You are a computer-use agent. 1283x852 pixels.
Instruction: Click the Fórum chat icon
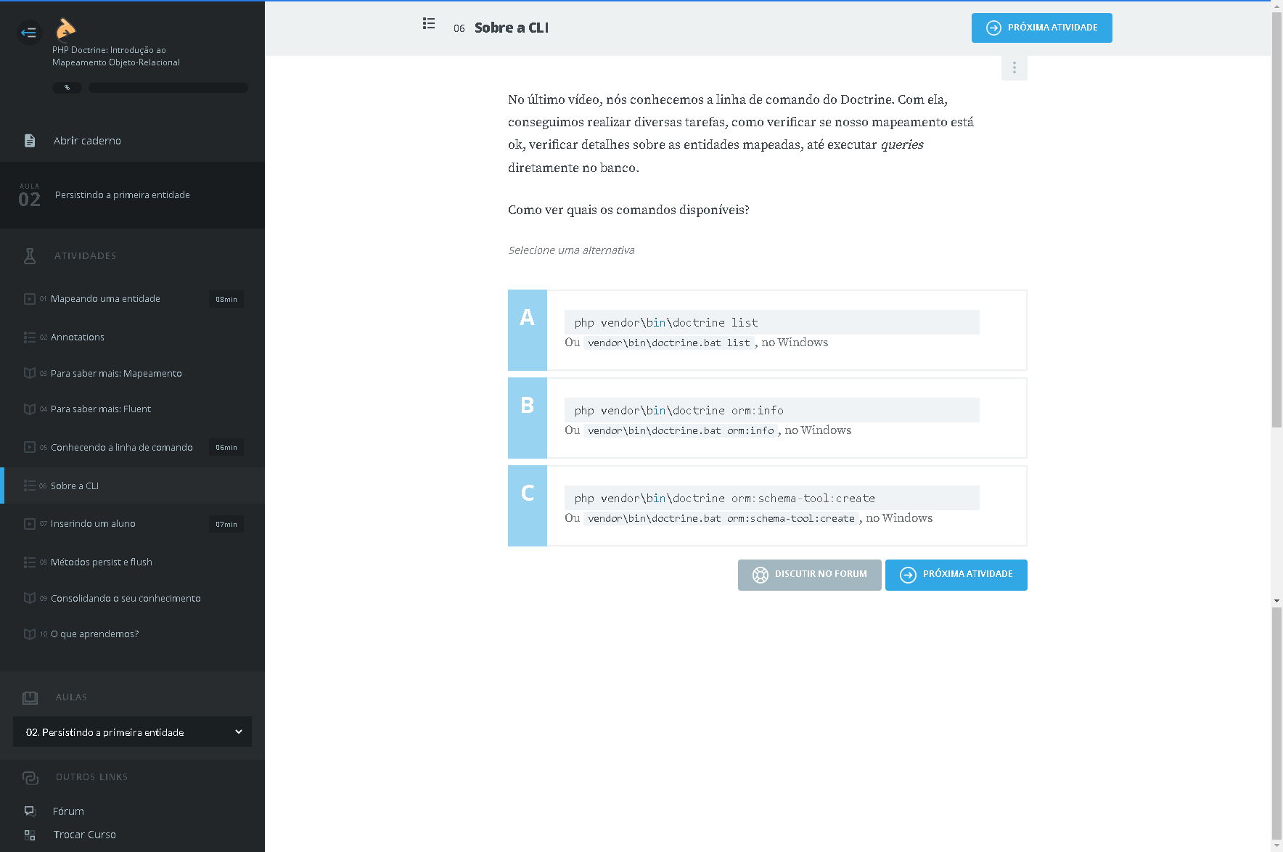(x=30, y=811)
